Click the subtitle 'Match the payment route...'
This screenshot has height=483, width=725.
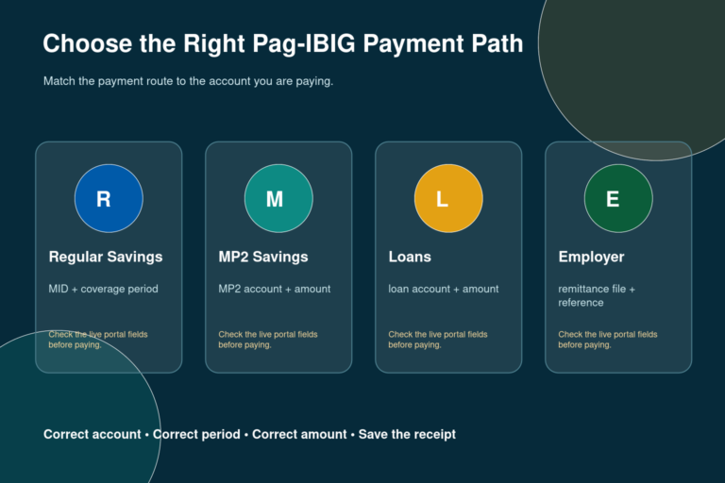pyautogui.click(x=188, y=81)
